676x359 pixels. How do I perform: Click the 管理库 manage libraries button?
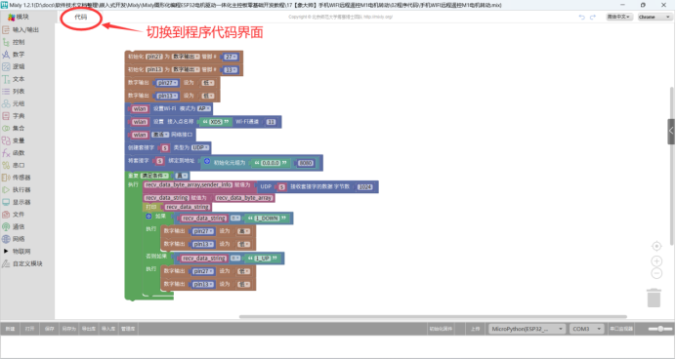tap(128, 329)
